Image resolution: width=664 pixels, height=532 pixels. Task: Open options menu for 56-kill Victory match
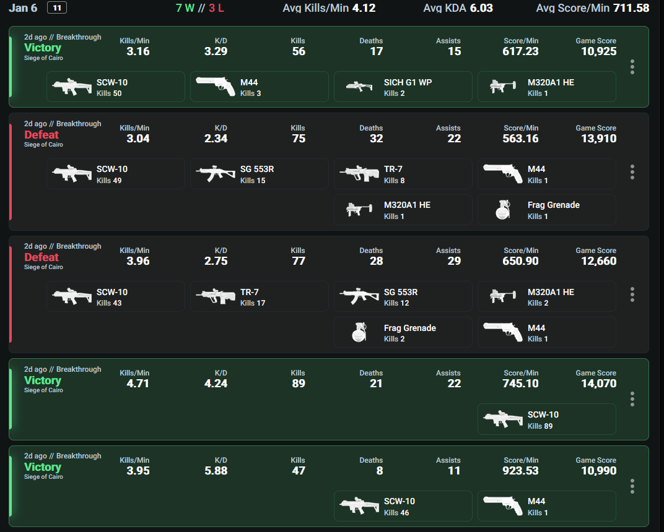632,67
